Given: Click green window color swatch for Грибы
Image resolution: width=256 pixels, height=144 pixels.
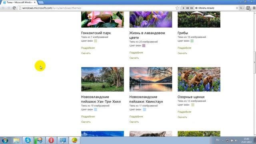Looking at the screenshot, I should pos(192,41).
